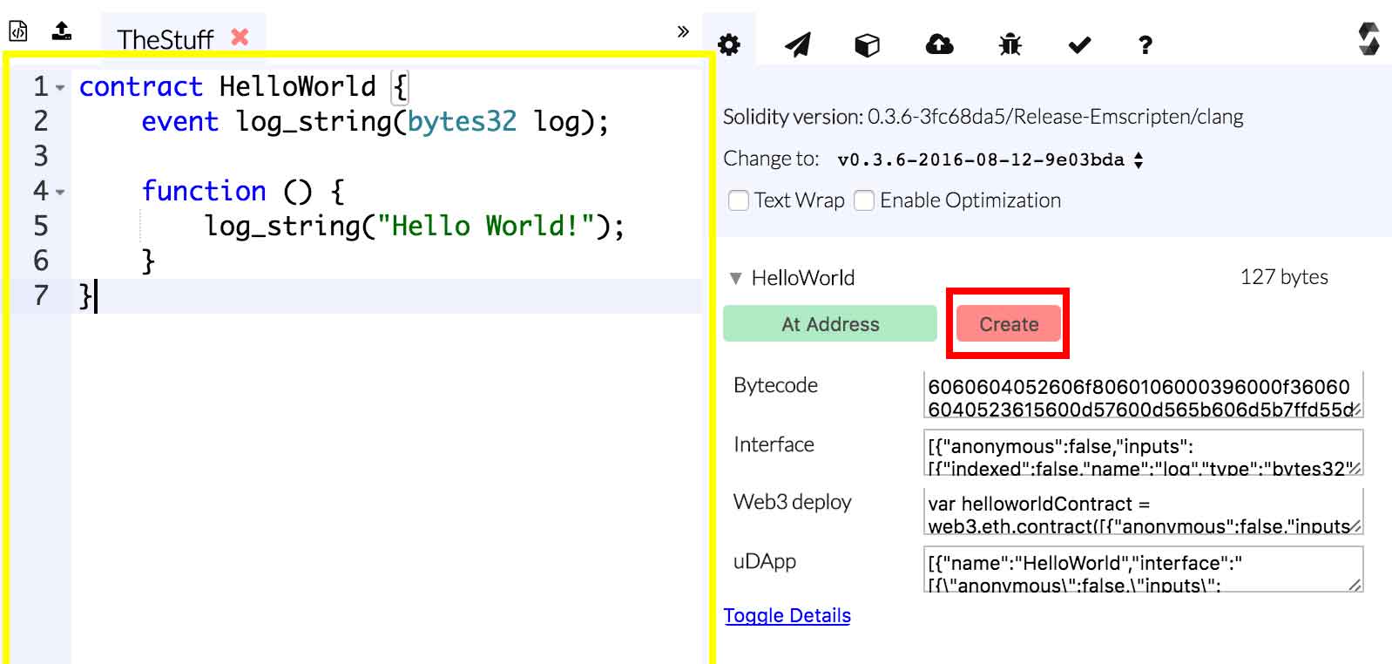Open the settings gear tab
1392x664 pixels.
click(729, 44)
